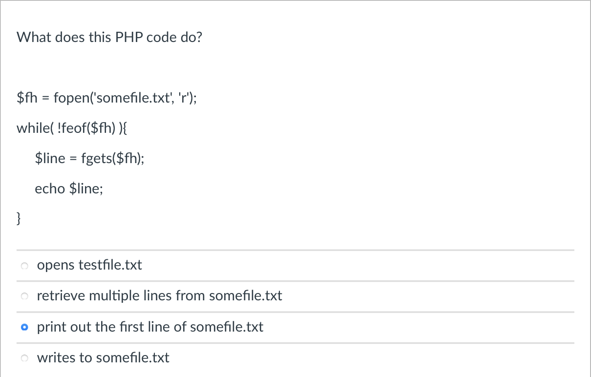Select the 'opens testfile.txt' radio button
591x377 pixels.
[x=24, y=265]
